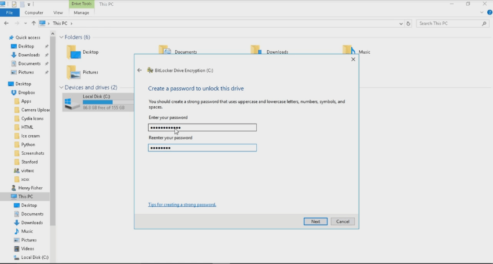Select the Downloads folder in Folders group
Image resolution: width=493 pixels, height=264 pixels.
pos(270,50)
